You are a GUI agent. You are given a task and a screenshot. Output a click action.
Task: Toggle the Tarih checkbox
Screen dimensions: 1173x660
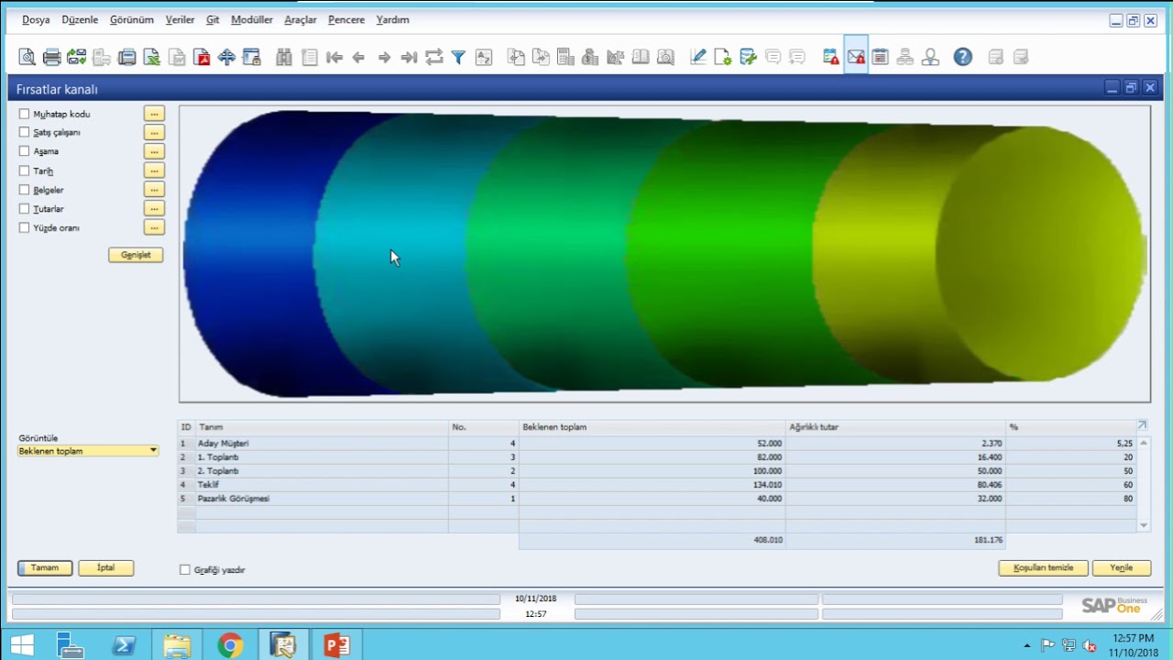tap(25, 170)
